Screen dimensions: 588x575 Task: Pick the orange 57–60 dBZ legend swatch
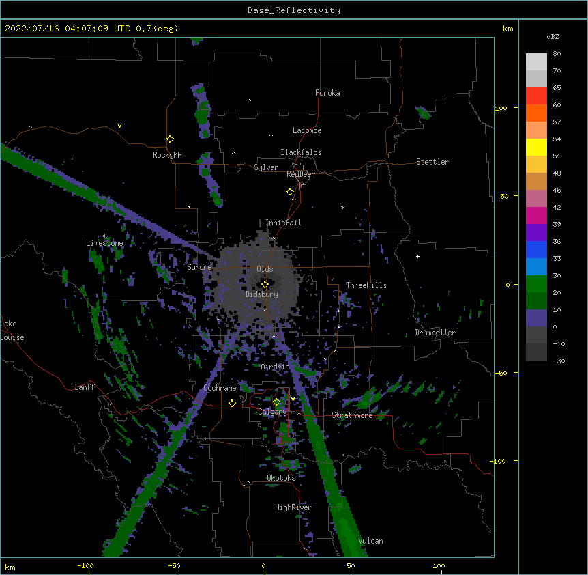[536, 113]
